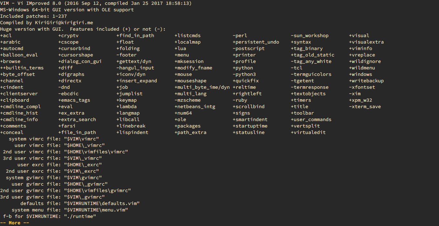This screenshot has width=439, height=226.
Task: Click the +user_commands feature text
Action: pyautogui.click(x=311, y=119)
